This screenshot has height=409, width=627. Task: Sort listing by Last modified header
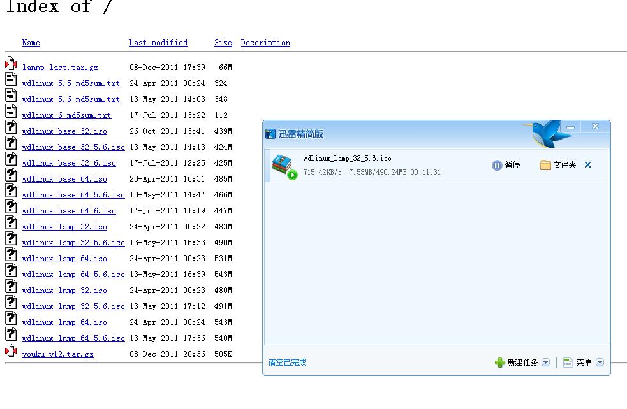158,43
